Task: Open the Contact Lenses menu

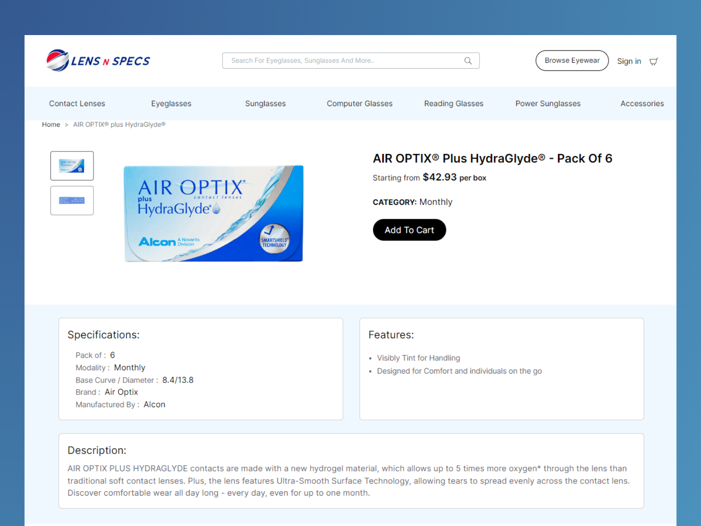Action: click(77, 104)
